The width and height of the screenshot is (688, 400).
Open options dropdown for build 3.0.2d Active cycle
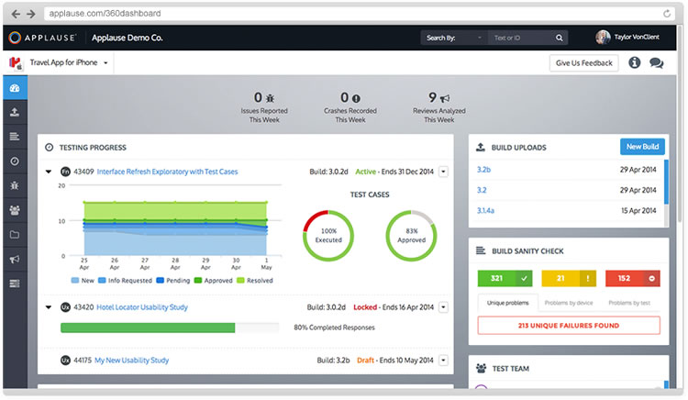pos(444,172)
